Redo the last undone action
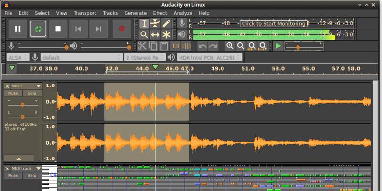Image resolution: width=382 pixels, height=191 pixels. pos(213,46)
